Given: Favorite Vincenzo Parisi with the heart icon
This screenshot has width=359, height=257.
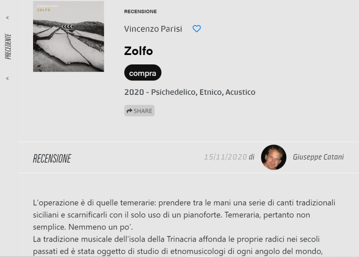Looking at the screenshot, I should point(197,29).
